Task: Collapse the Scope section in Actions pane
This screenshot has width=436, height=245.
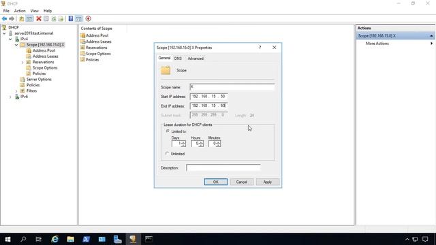Action: pyautogui.click(x=431, y=36)
